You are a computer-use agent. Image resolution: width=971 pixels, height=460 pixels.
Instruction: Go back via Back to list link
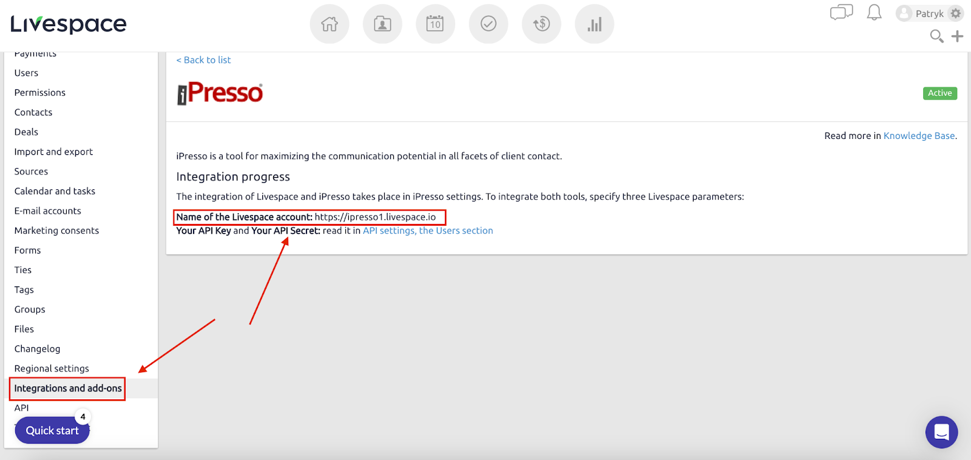click(x=203, y=60)
